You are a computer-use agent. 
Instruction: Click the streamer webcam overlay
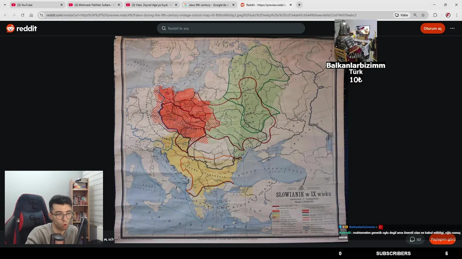[x=54, y=208]
